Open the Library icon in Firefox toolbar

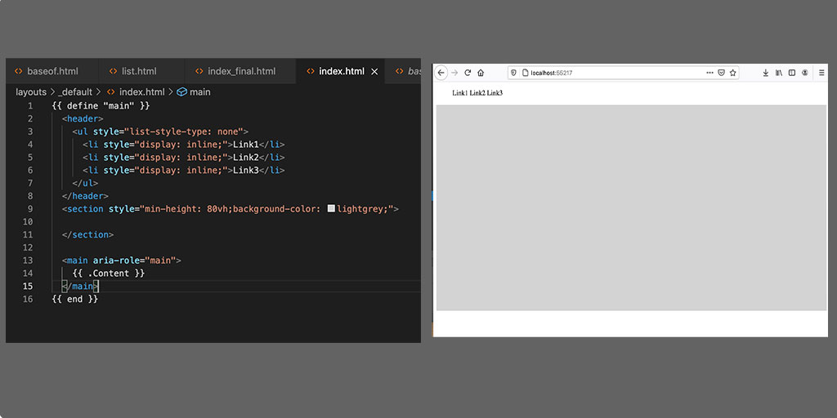click(x=779, y=73)
